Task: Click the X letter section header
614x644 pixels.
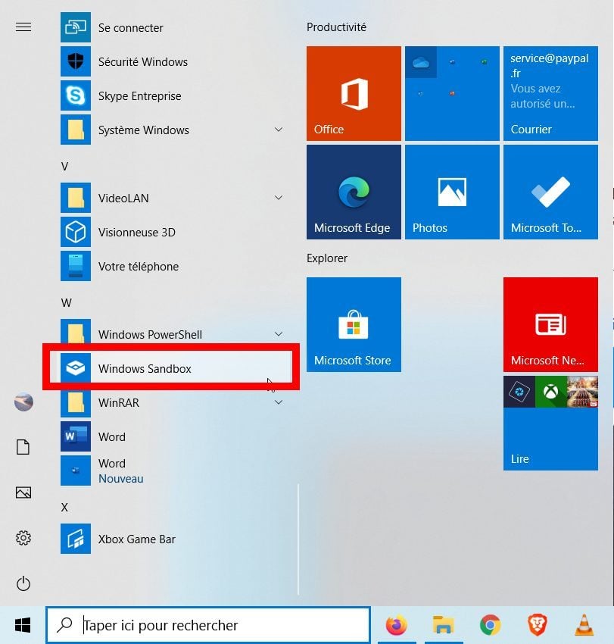Action: pyautogui.click(x=64, y=507)
